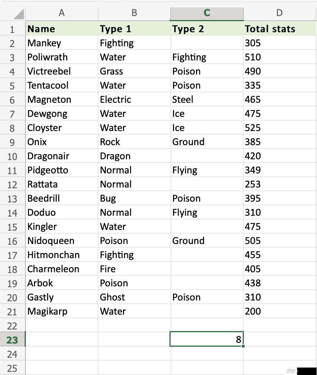Select row 10 header
The width and height of the screenshot is (317, 375).
[13, 156]
